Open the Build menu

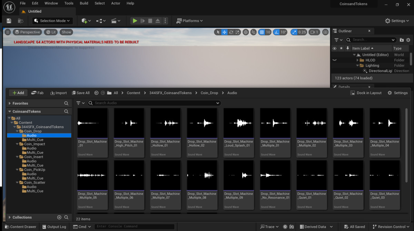pyautogui.click(x=84, y=3)
